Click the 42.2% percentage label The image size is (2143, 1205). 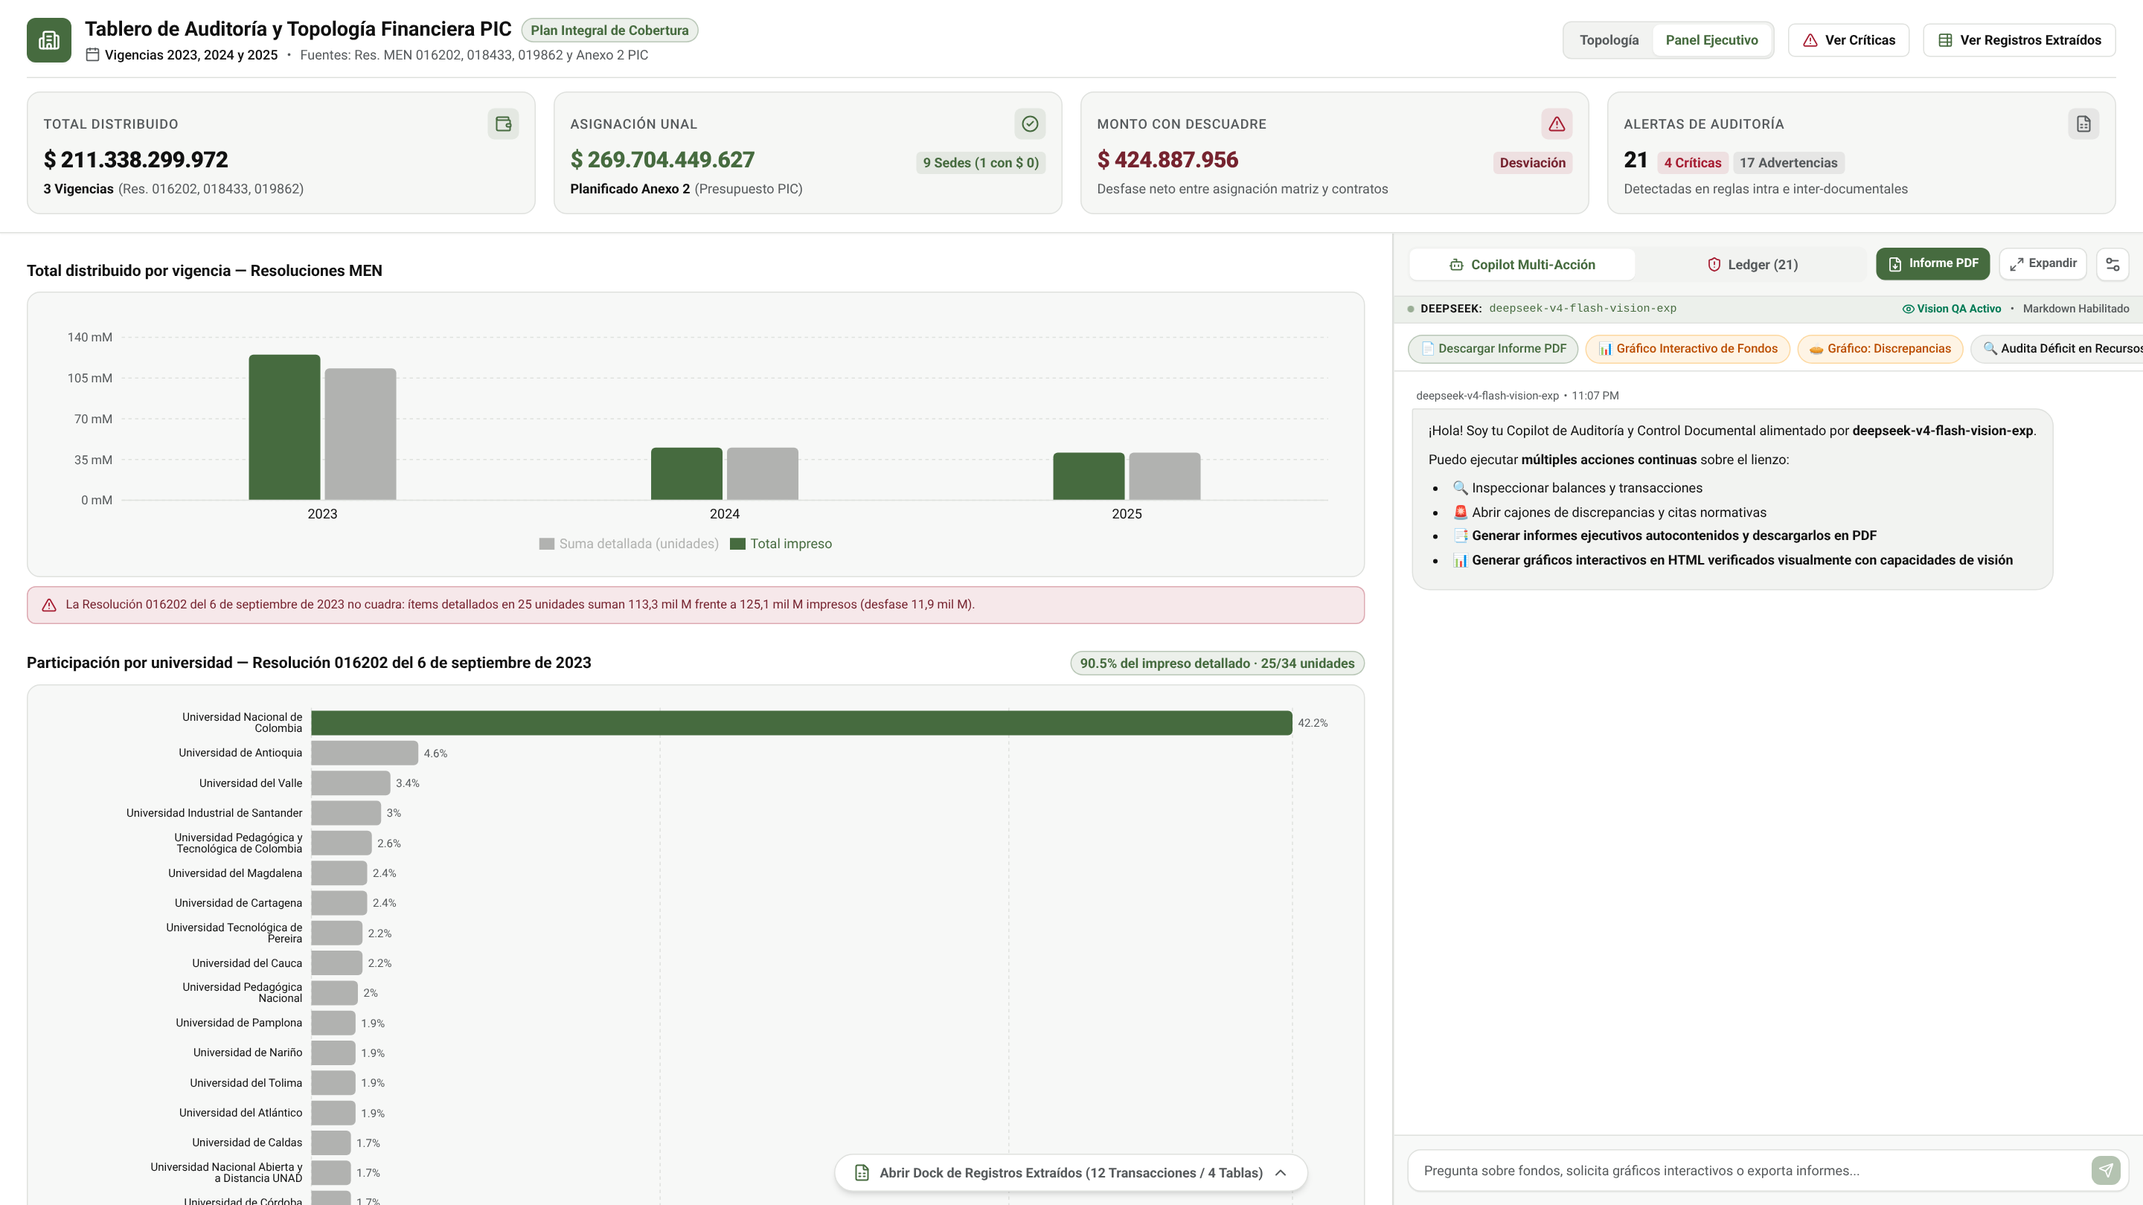pos(1313,724)
